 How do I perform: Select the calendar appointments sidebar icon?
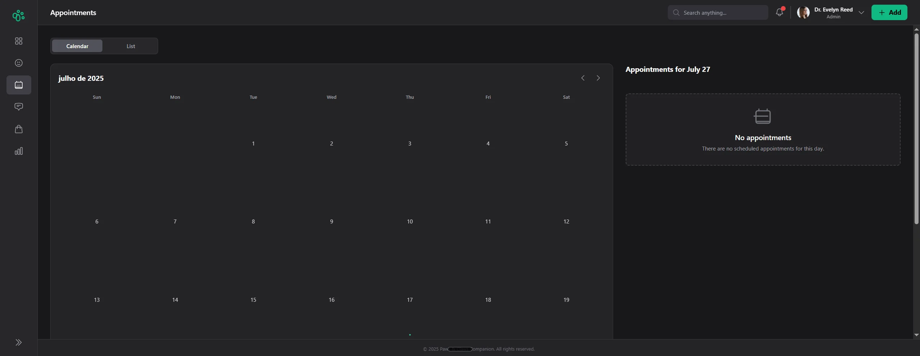pos(19,85)
